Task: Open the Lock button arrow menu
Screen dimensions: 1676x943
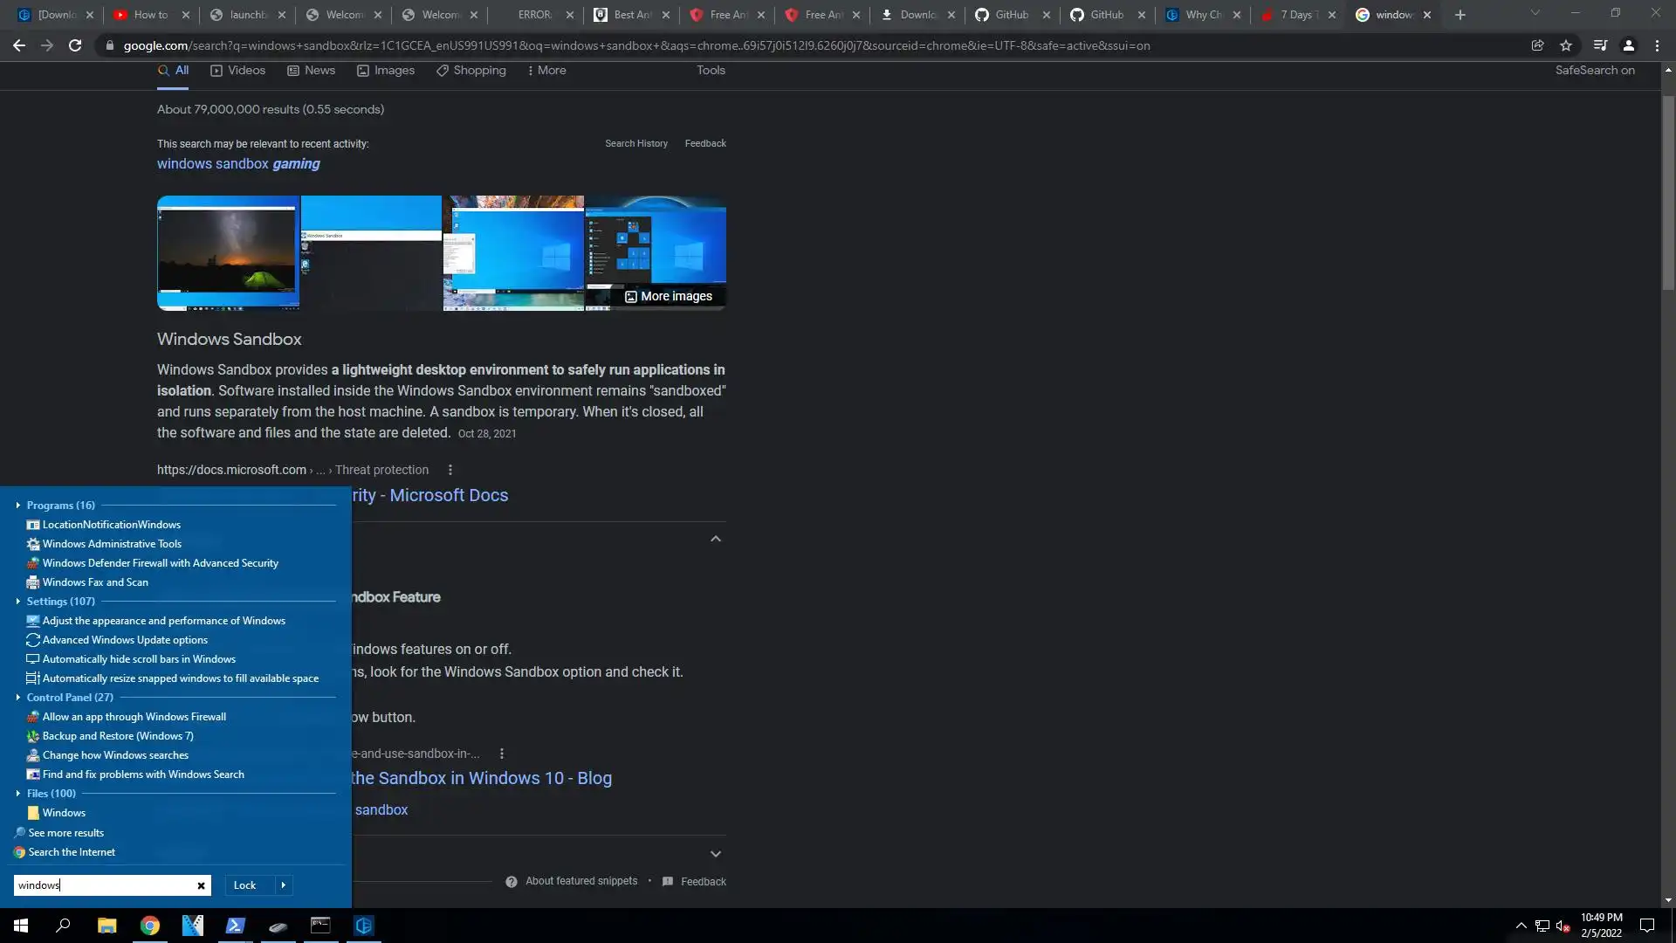Action: (x=283, y=885)
